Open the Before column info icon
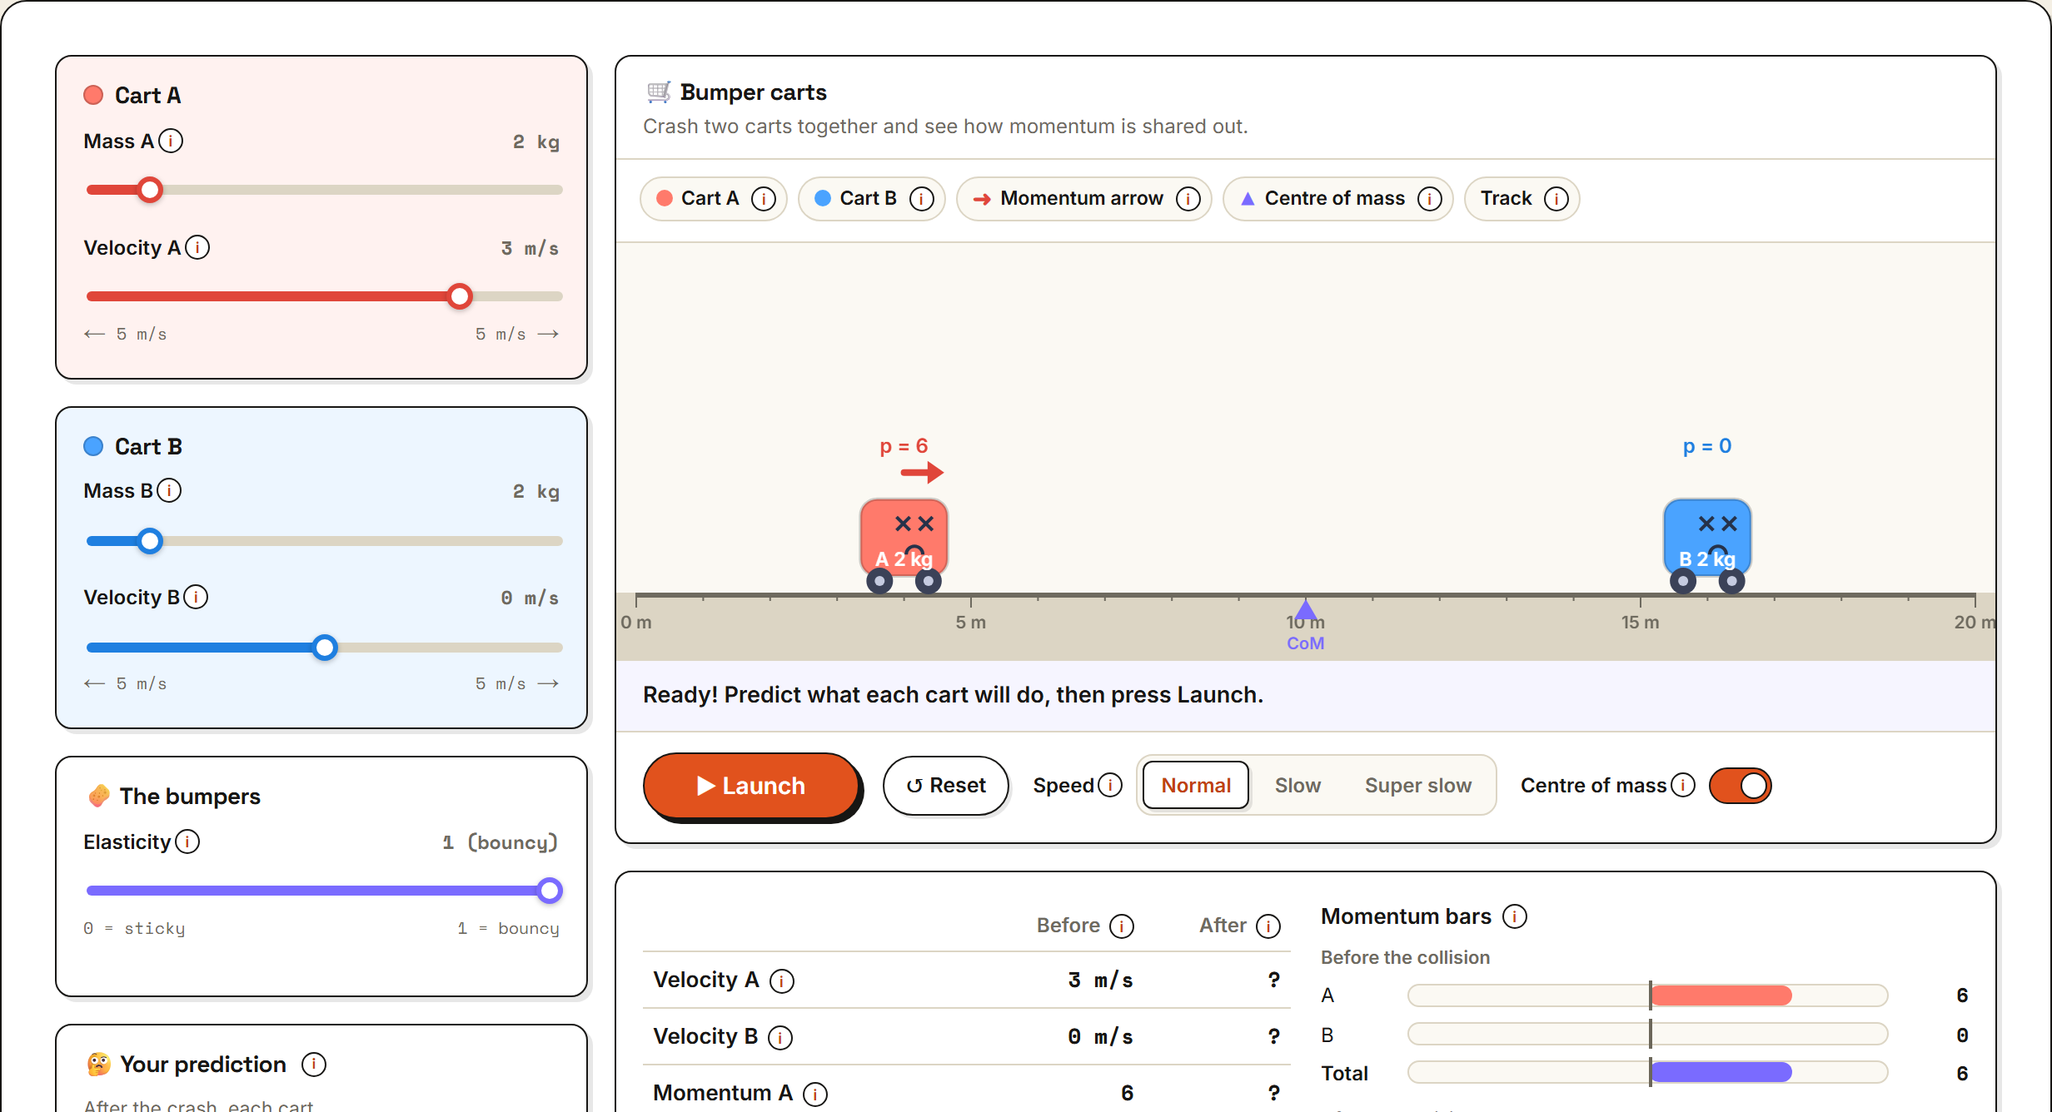This screenshot has width=2052, height=1112. pos(1122,926)
